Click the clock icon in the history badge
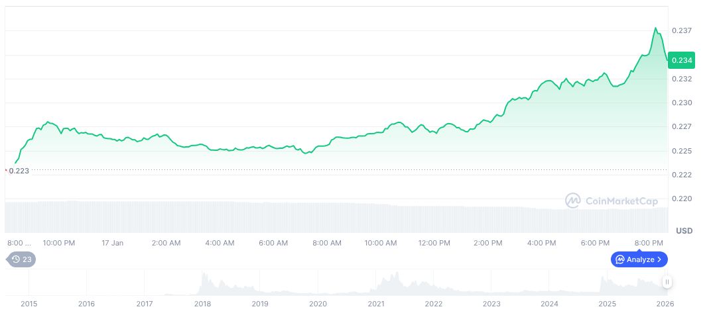Screen dimensions: 711x311 (16, 259)
